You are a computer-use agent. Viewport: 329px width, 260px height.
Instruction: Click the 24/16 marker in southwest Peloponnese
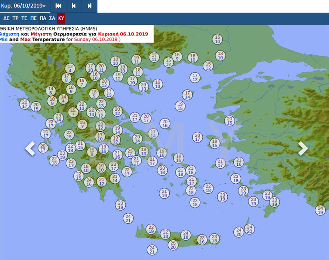89,182
